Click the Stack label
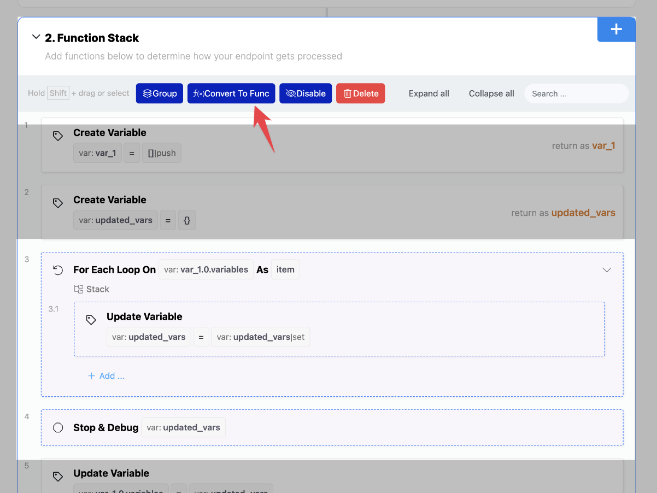Image resolution: width=657 pixels, height=493 pixels. (98, 289)
